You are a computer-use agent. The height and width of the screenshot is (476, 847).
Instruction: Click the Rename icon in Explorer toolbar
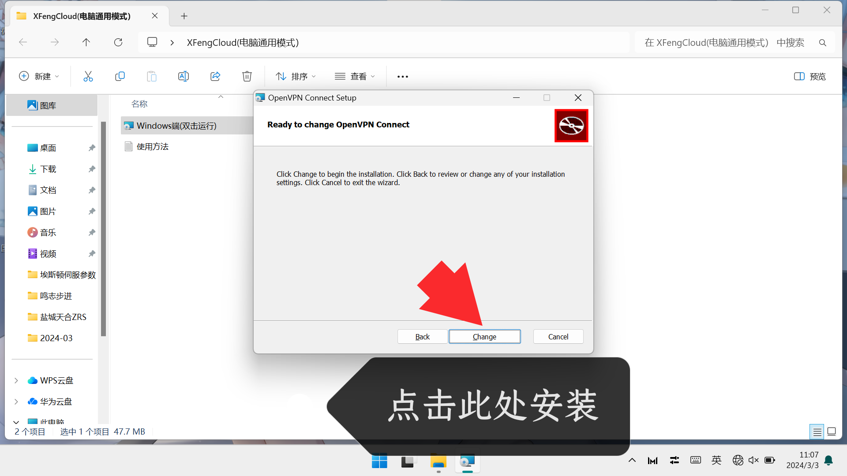pyautogui.click(x=184, y=76)
